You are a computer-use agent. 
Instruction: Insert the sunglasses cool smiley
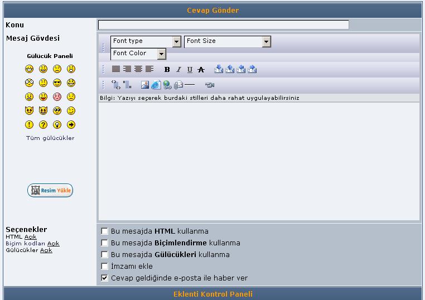click(x=57, y=83)
